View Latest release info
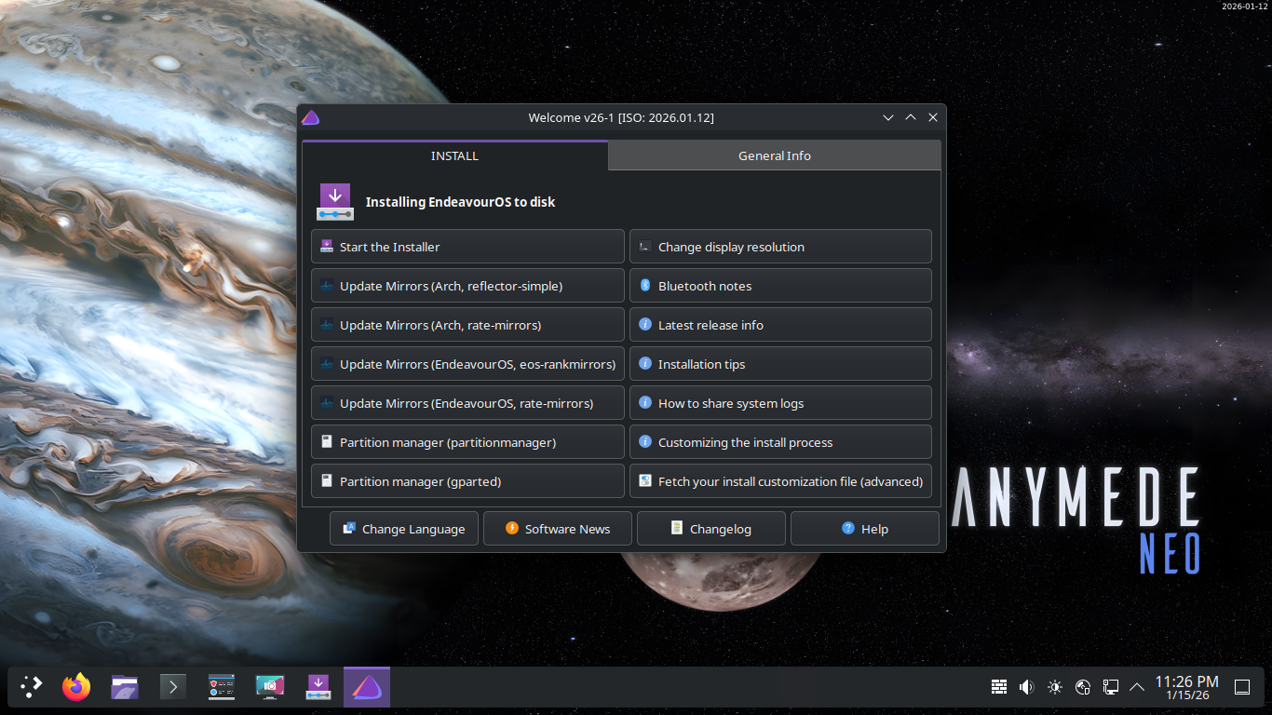 point(780,325)
